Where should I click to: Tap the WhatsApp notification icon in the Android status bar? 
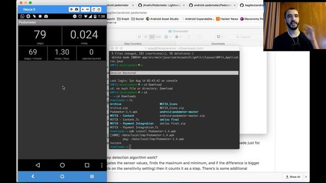coord(22,16)
